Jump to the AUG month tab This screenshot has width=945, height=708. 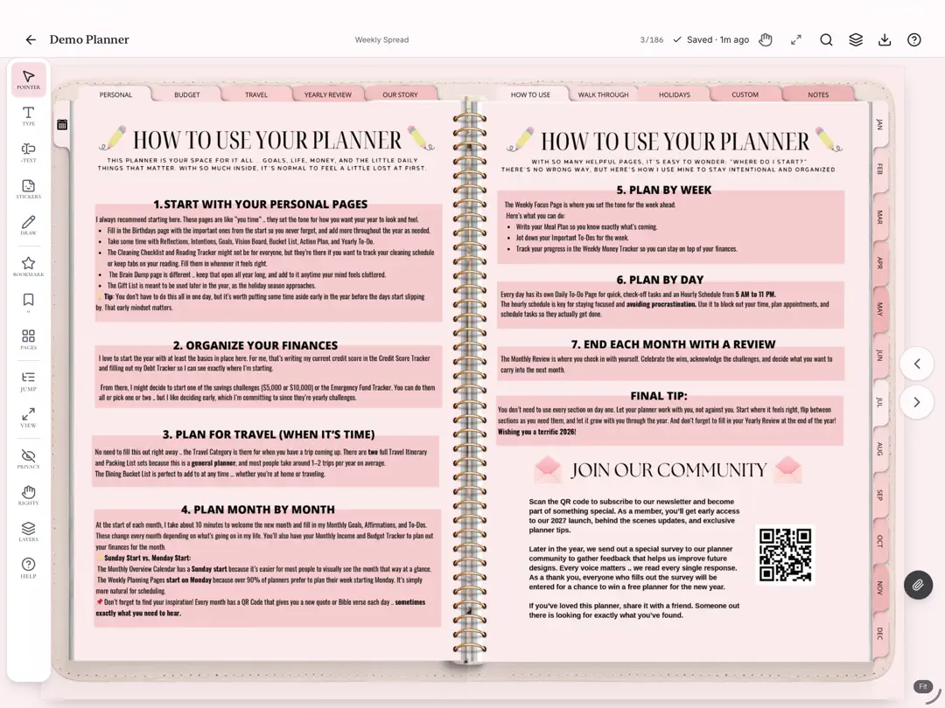[x=880, y=448]
